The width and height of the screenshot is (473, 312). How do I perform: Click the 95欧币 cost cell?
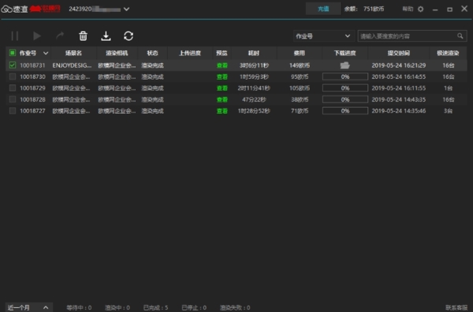pos(300,77)
